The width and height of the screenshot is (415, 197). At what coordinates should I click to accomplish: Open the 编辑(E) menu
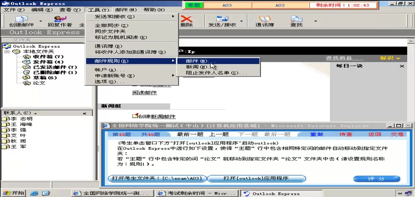click(x=42, y=10)
